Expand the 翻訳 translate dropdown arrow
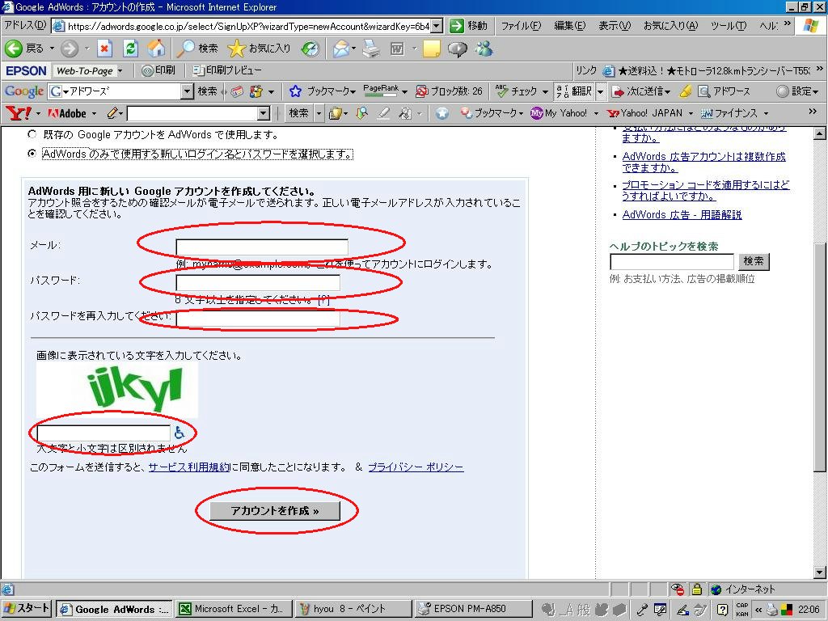 coord(600,91)
